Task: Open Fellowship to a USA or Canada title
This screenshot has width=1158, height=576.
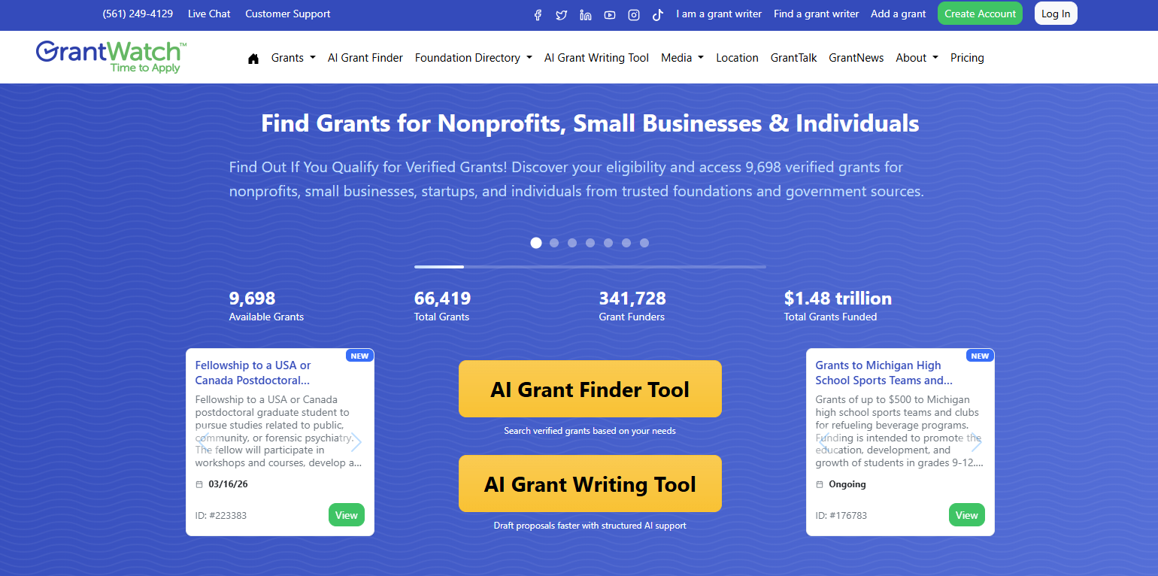Action: pos(253,372)
